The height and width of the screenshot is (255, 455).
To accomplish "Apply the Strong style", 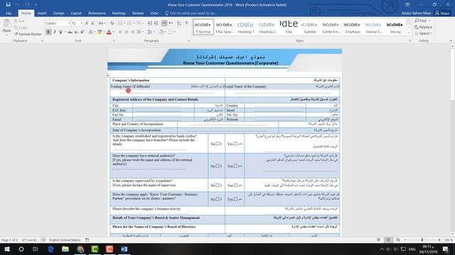I will point(395,27).
